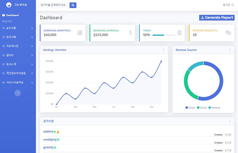Collapse the sidebar with round arrow button

[x=17, y=93]
